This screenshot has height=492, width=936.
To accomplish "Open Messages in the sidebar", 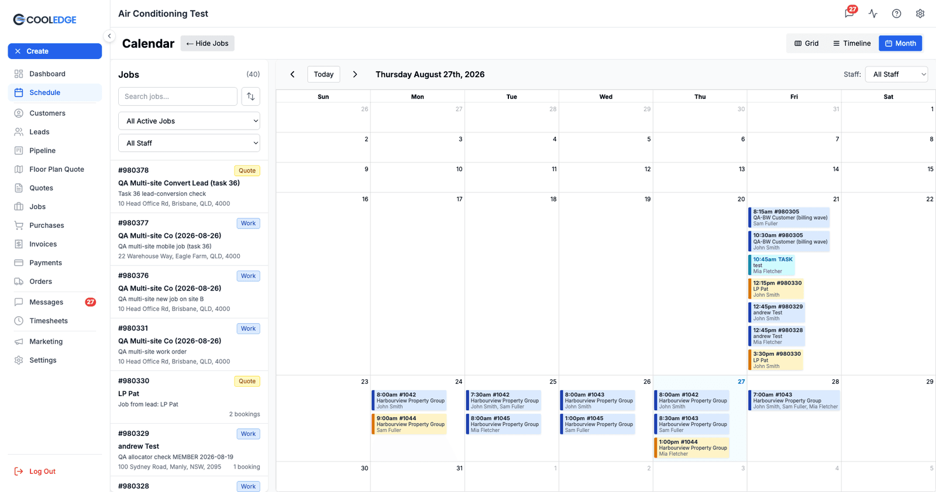I will 55,302.
